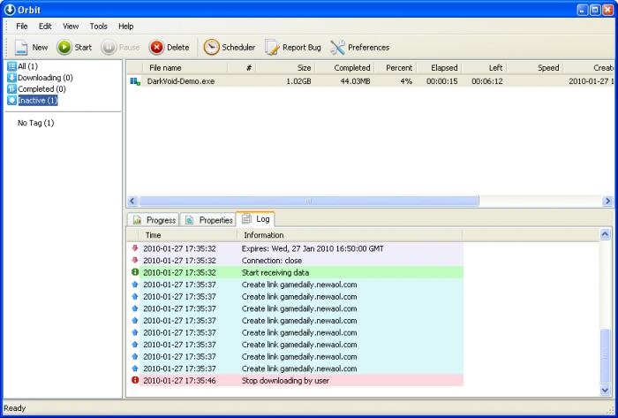Click the Start toolbar button label

tap(83, 48)
